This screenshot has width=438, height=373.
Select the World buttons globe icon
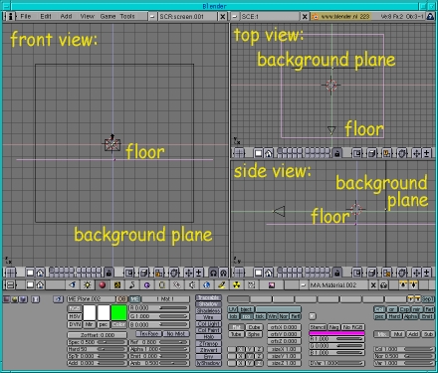click(x=207, y=284)
